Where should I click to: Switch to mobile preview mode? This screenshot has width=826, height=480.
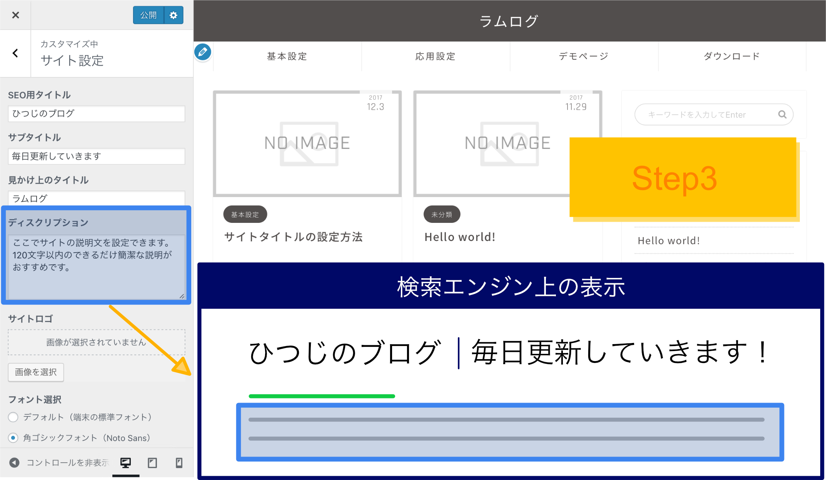point(179,462)
